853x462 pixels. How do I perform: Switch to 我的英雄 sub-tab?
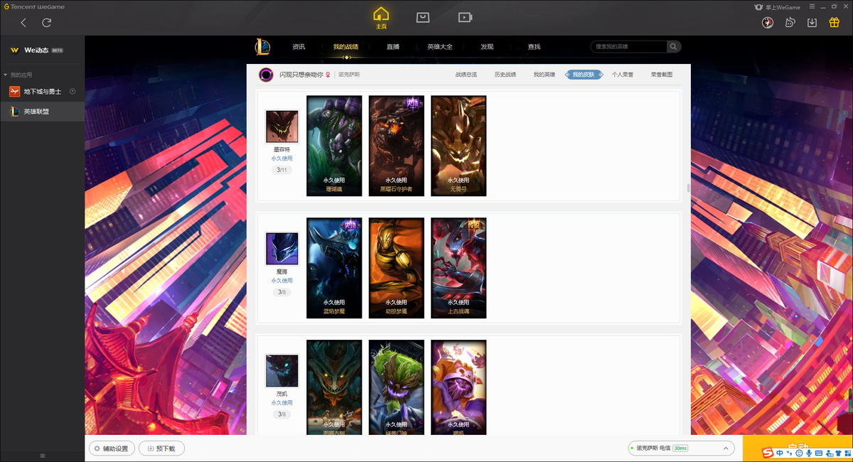coord(544,74)
